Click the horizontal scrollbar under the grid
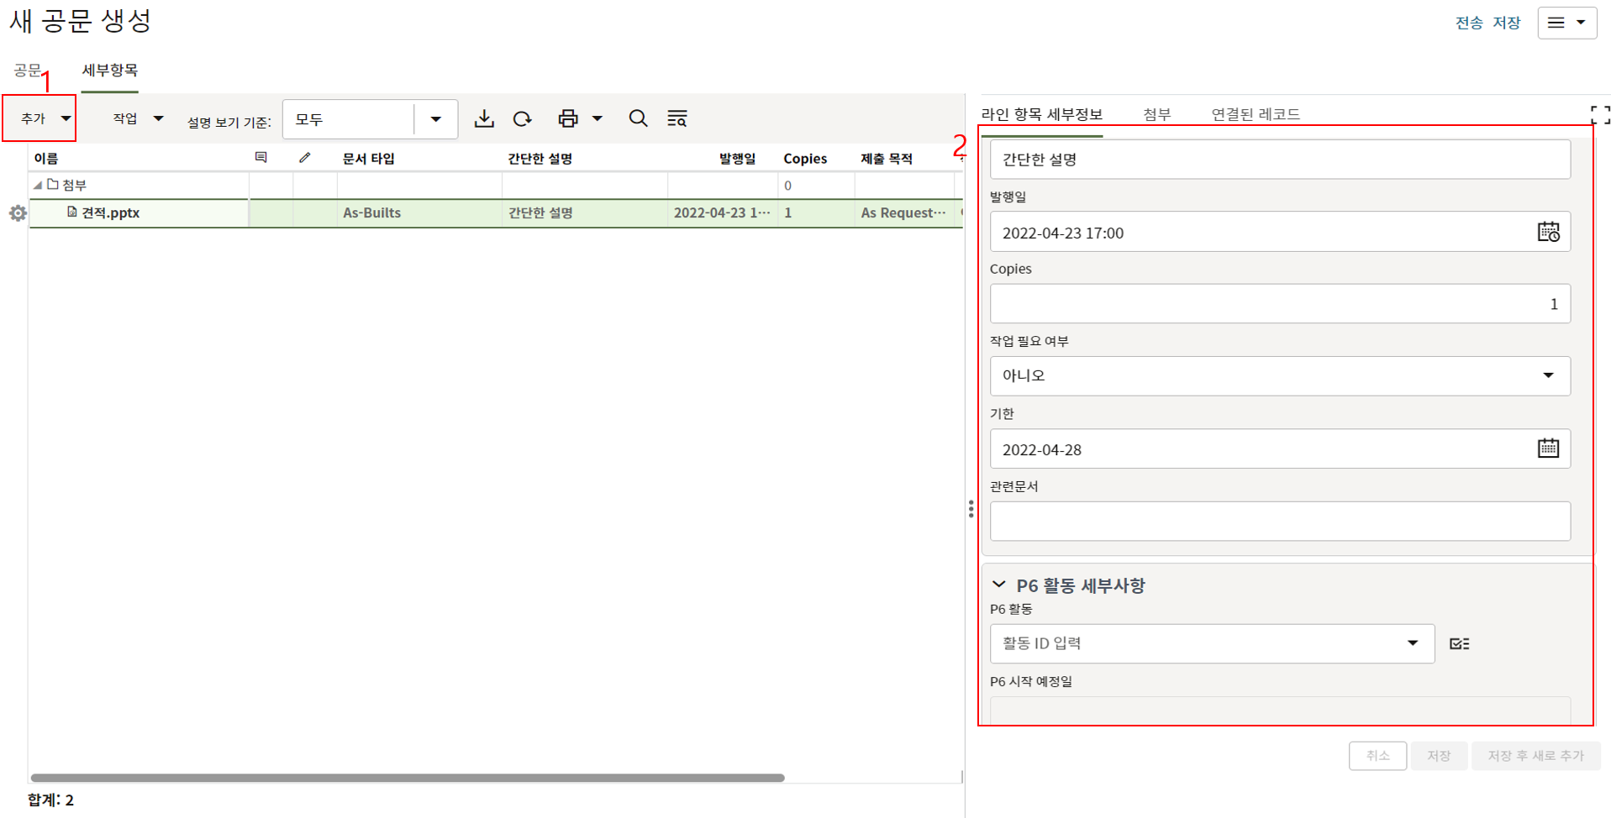Viewport: 1611px width, 818px height. (x=408, y=778)
